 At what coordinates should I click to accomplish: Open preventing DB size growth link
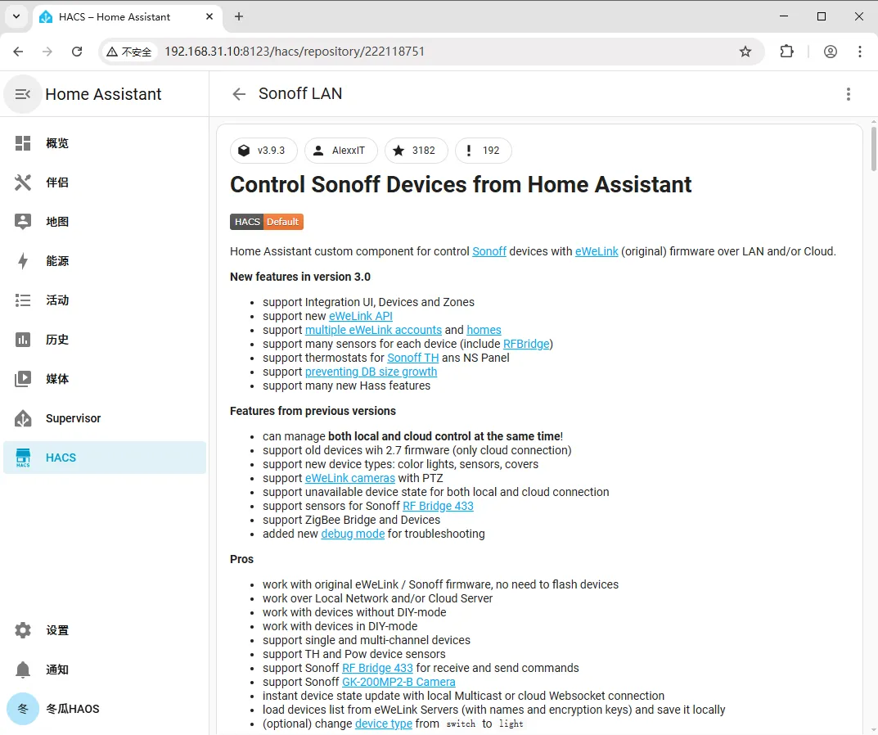tap(371, 372)
